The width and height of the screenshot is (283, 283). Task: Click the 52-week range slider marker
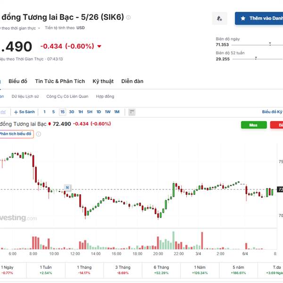(x=256, y=58)
